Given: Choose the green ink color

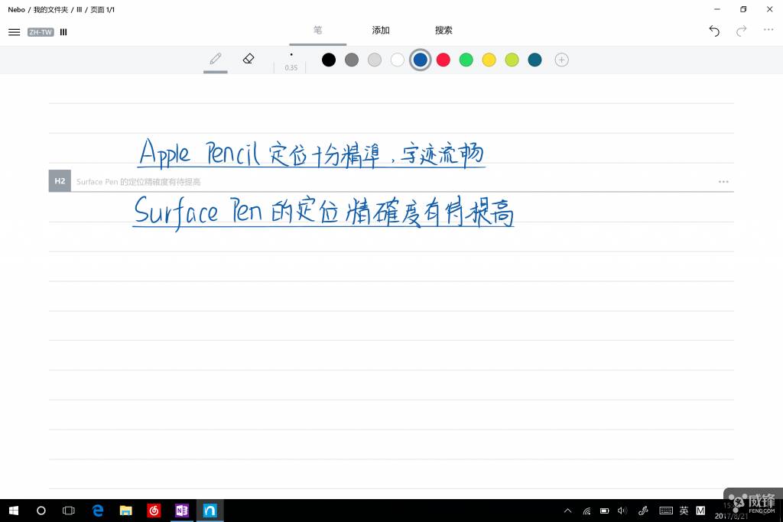Looking at the screenshot, I should pyautogui.click(x=466, y=60).
